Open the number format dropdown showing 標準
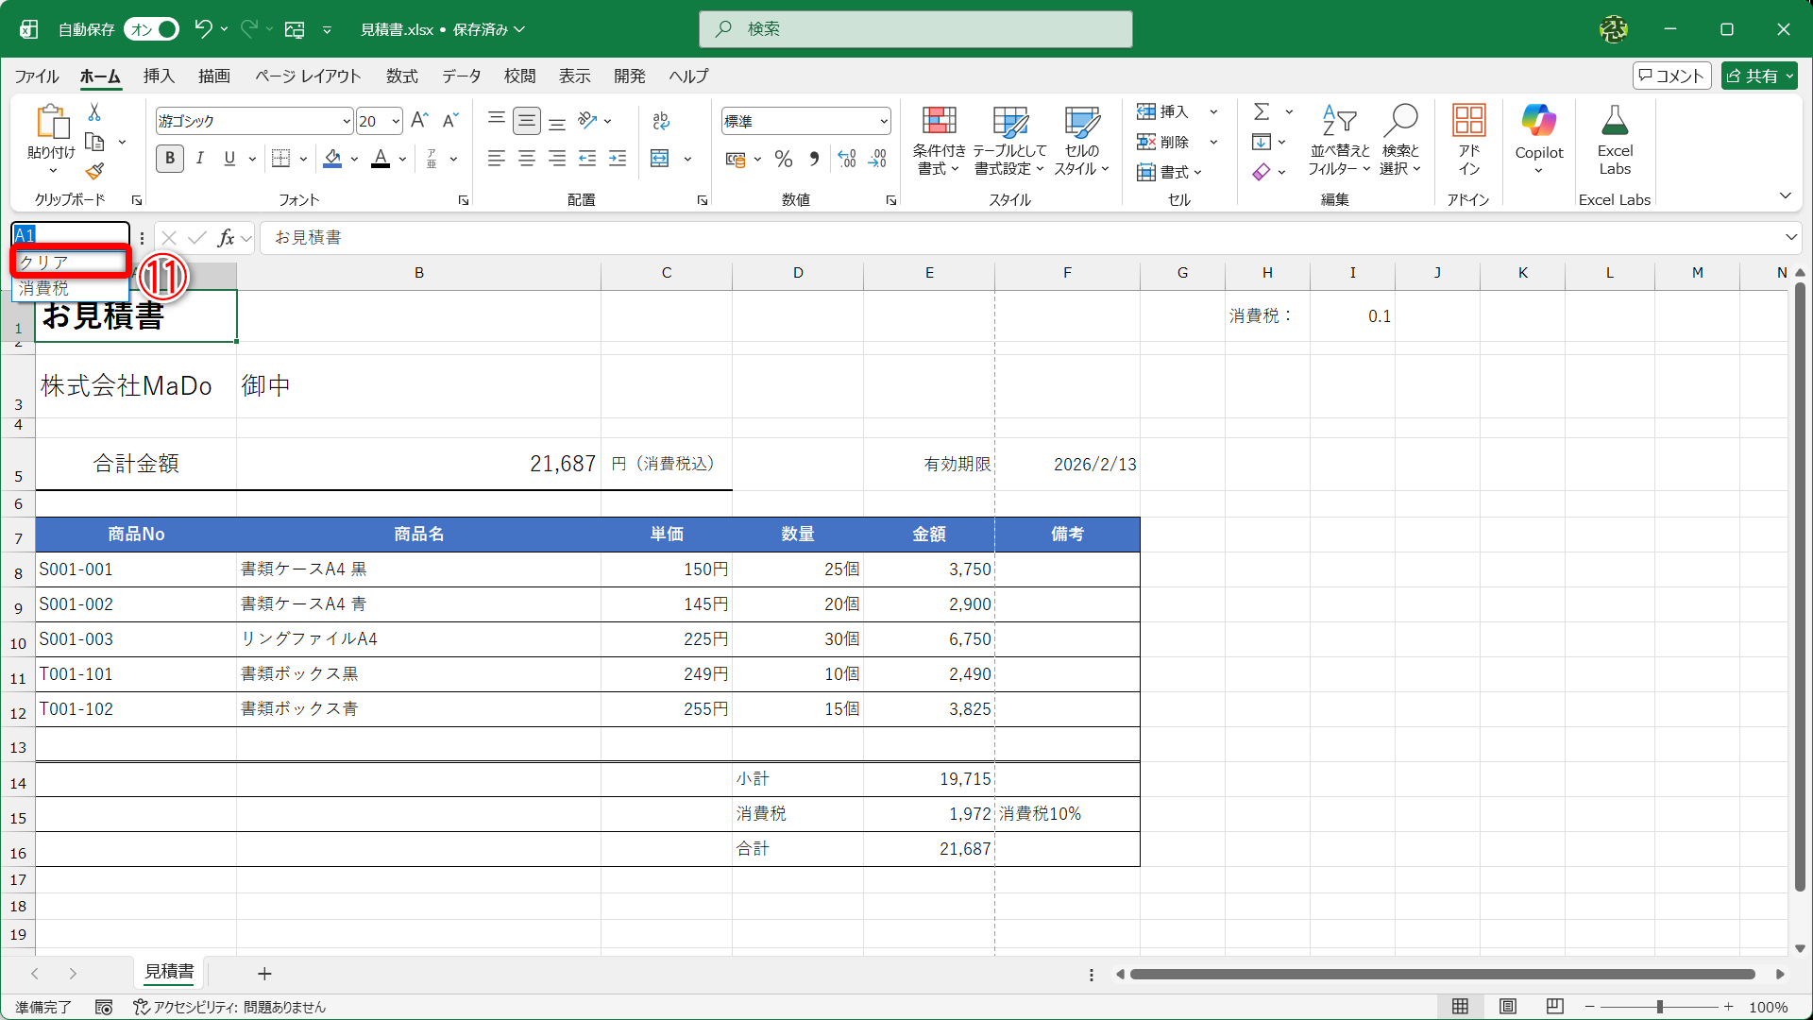The image size is (1813, 1020). [883, 121]
